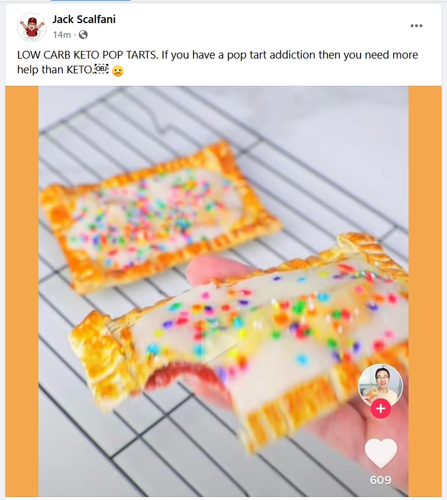
Task: Click the left orange video border bar
Action: [x=22, y=291]
